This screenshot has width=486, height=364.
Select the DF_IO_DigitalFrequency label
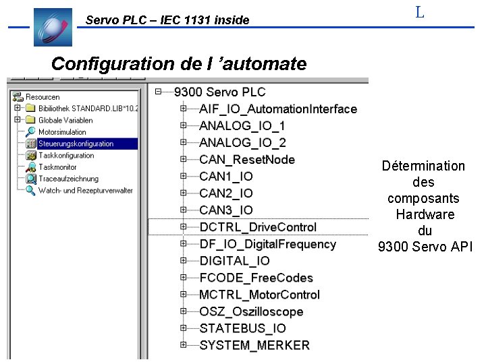tap(268, 244)
